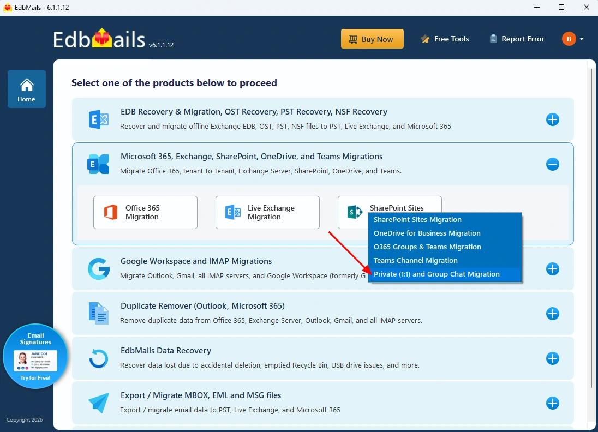Click the Buy Now button

372,39
